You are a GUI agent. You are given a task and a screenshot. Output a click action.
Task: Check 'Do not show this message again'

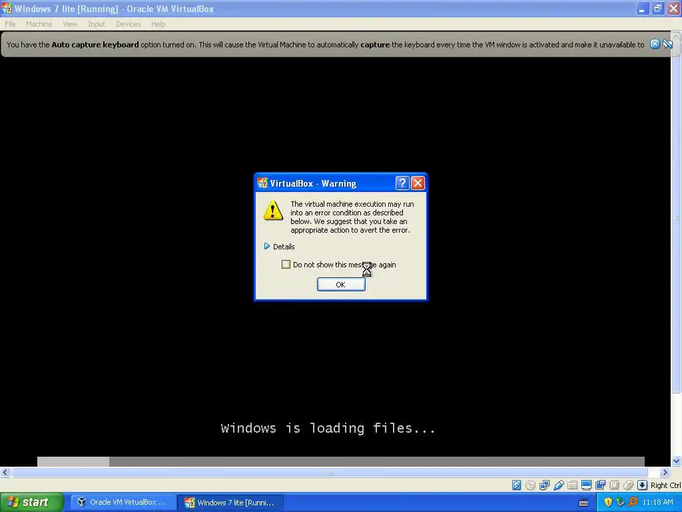pos(286,264)
